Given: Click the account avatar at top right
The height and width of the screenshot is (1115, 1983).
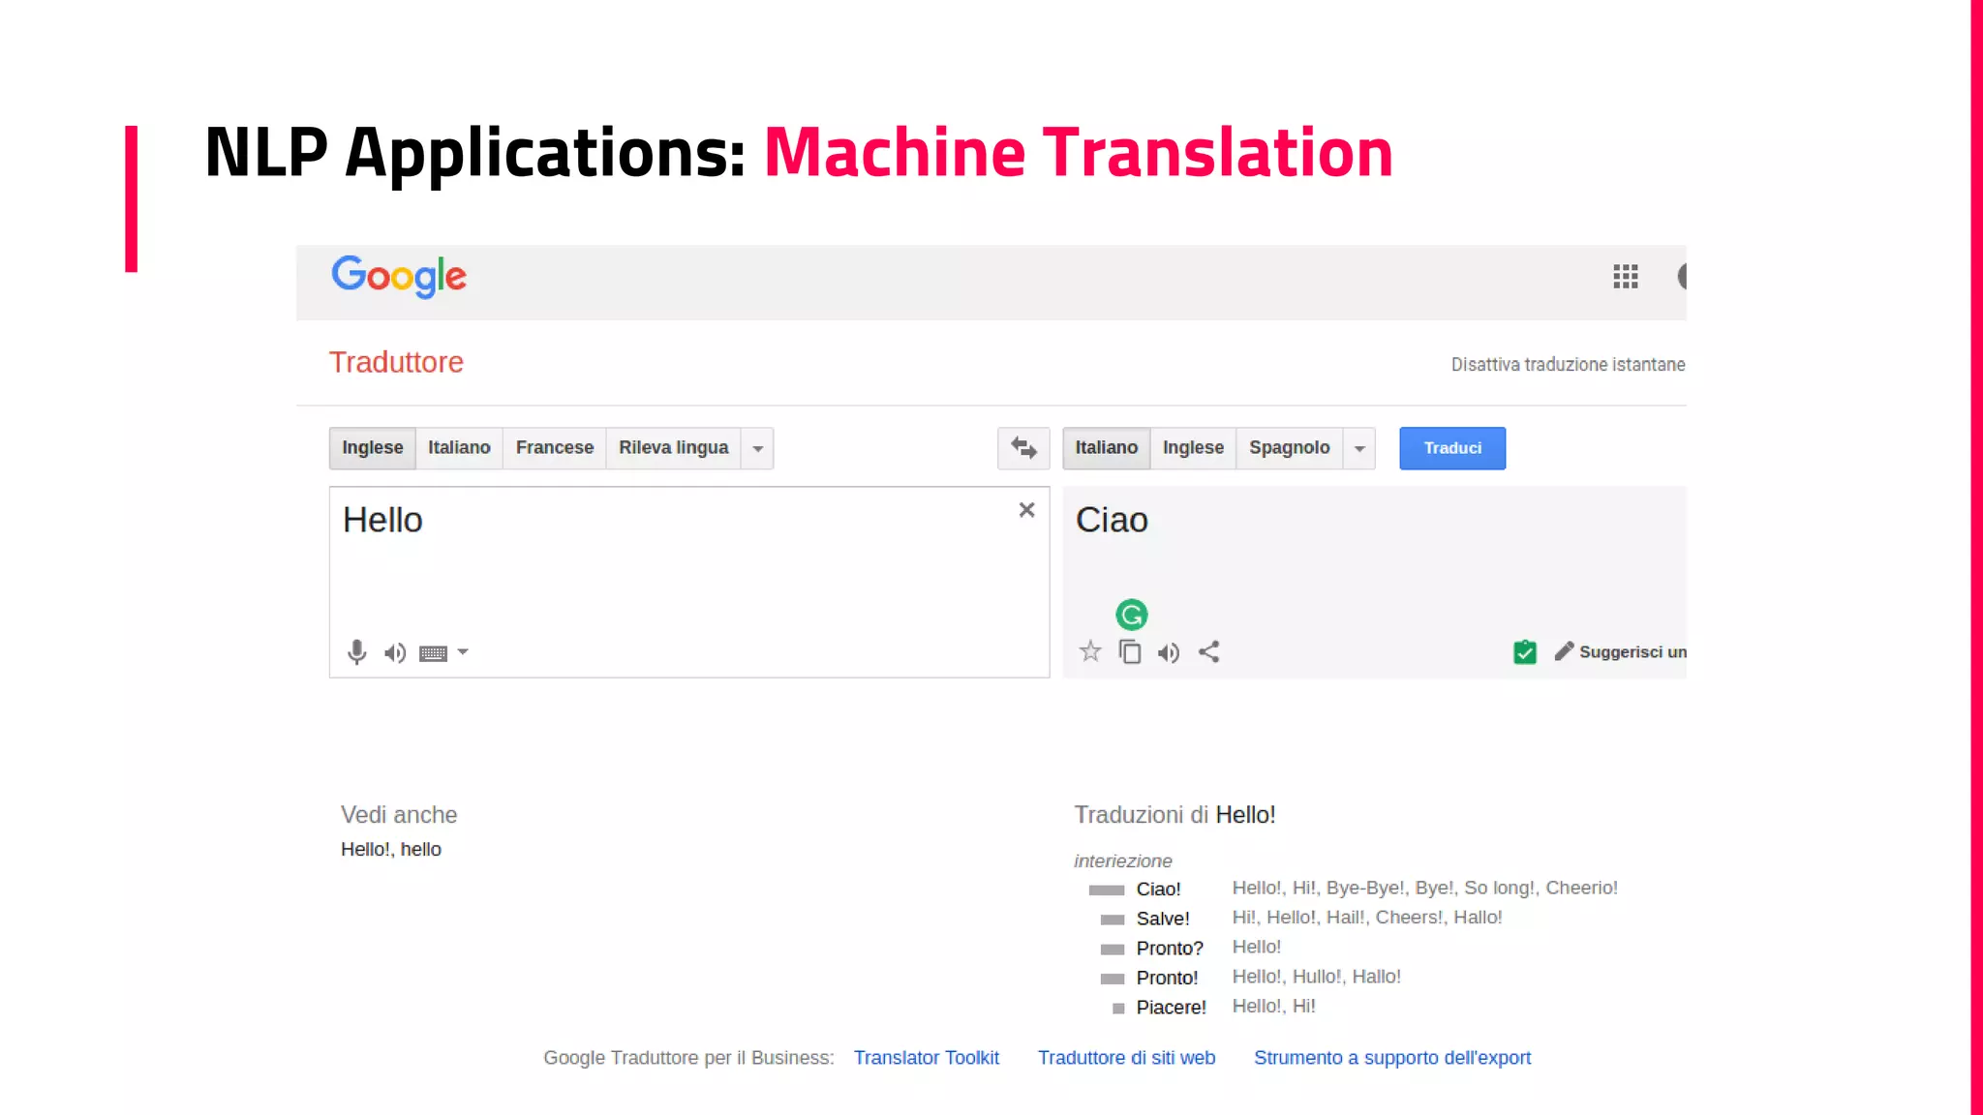Looking at the screenshot, I should [x=1682, y=277].
